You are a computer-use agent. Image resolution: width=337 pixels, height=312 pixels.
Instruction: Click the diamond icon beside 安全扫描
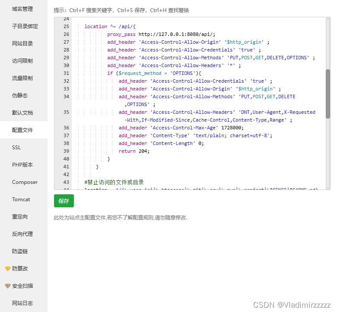pyautogui.click(x=7, y=286)
